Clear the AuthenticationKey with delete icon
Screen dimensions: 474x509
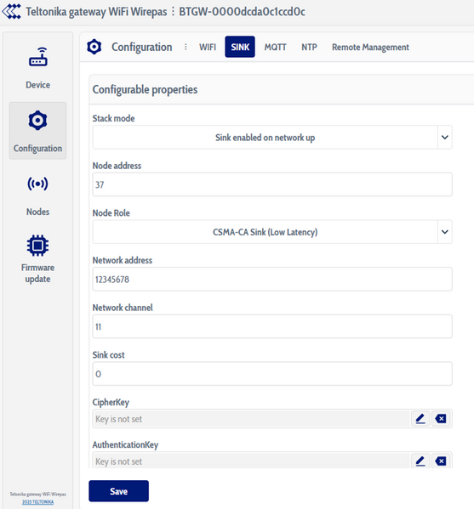coord(441,461)
